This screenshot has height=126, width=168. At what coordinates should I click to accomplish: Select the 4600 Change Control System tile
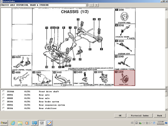(22, 63)
